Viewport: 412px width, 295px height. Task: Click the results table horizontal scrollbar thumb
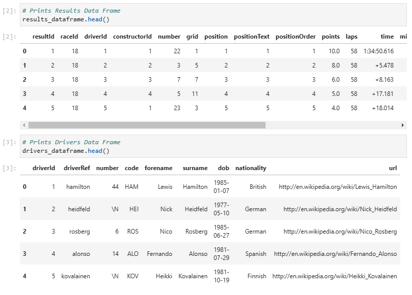coord(147,125)
